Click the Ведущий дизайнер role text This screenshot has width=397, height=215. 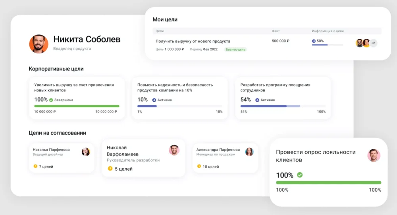tap(48, 154)
